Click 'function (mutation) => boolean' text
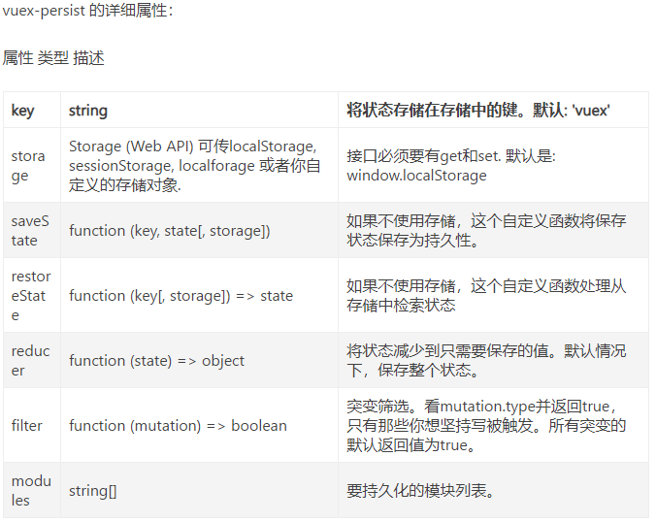 click(178, 426)
